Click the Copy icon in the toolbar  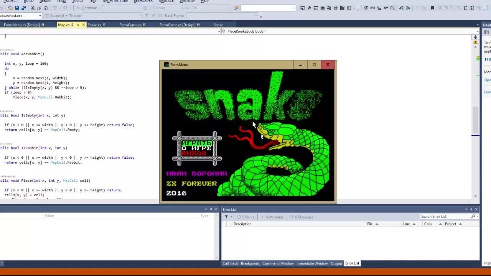[39, 8]
